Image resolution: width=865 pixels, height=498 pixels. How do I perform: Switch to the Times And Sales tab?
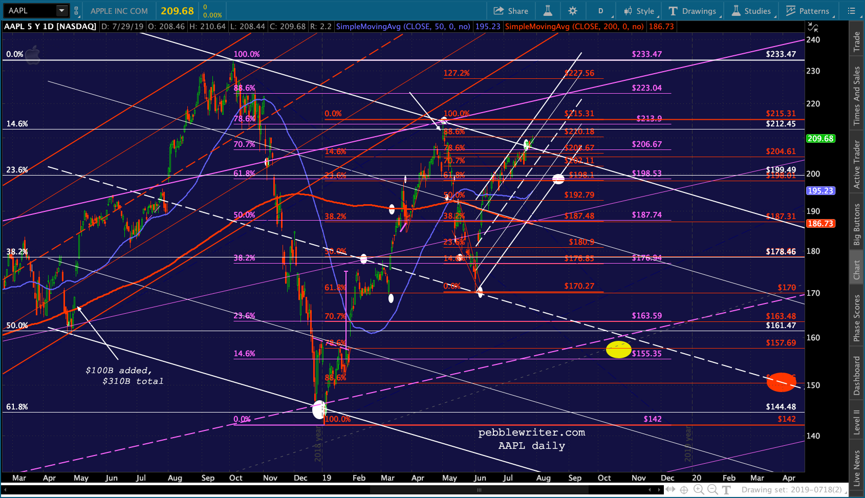click(856, 96)
